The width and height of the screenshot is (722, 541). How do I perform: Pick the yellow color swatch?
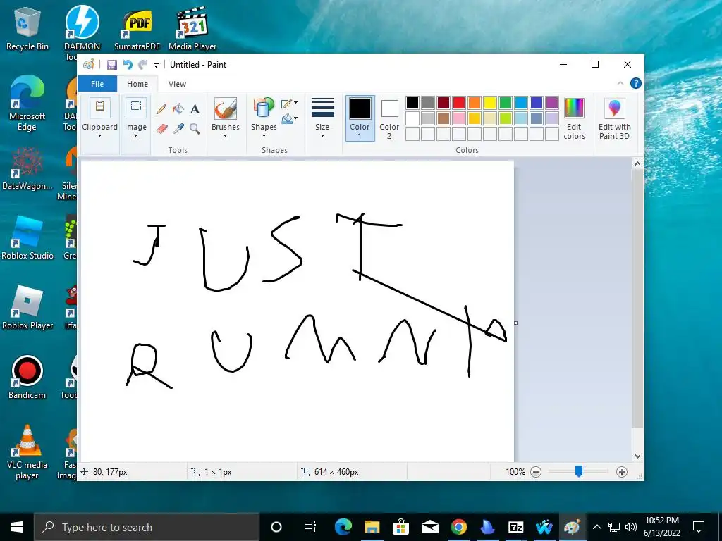[x=490, y=103]
